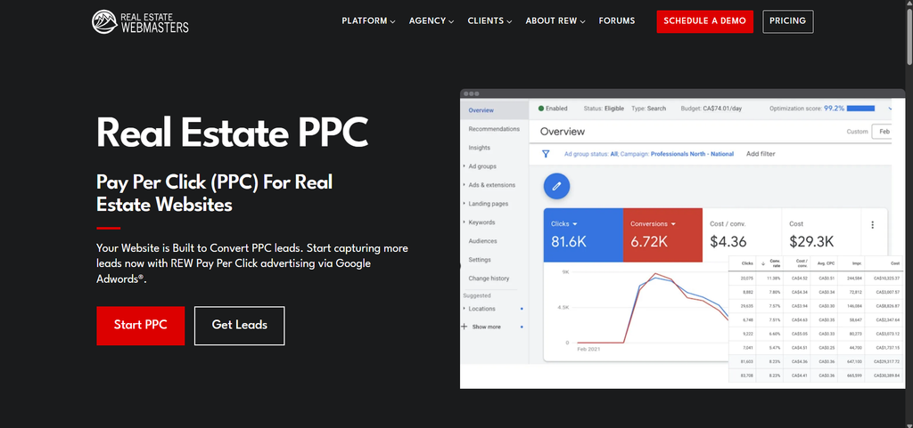Open the About REW menu
The height and width of the screenshot is (428, 913).
[555, 20]
